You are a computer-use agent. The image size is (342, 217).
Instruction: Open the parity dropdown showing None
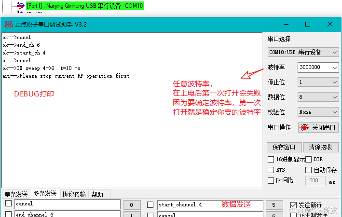point(318,112)
